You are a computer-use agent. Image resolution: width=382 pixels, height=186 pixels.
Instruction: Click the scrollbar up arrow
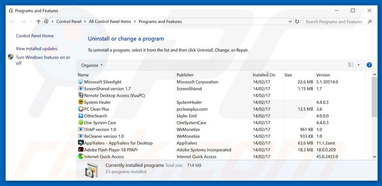[x=374, y=75]
